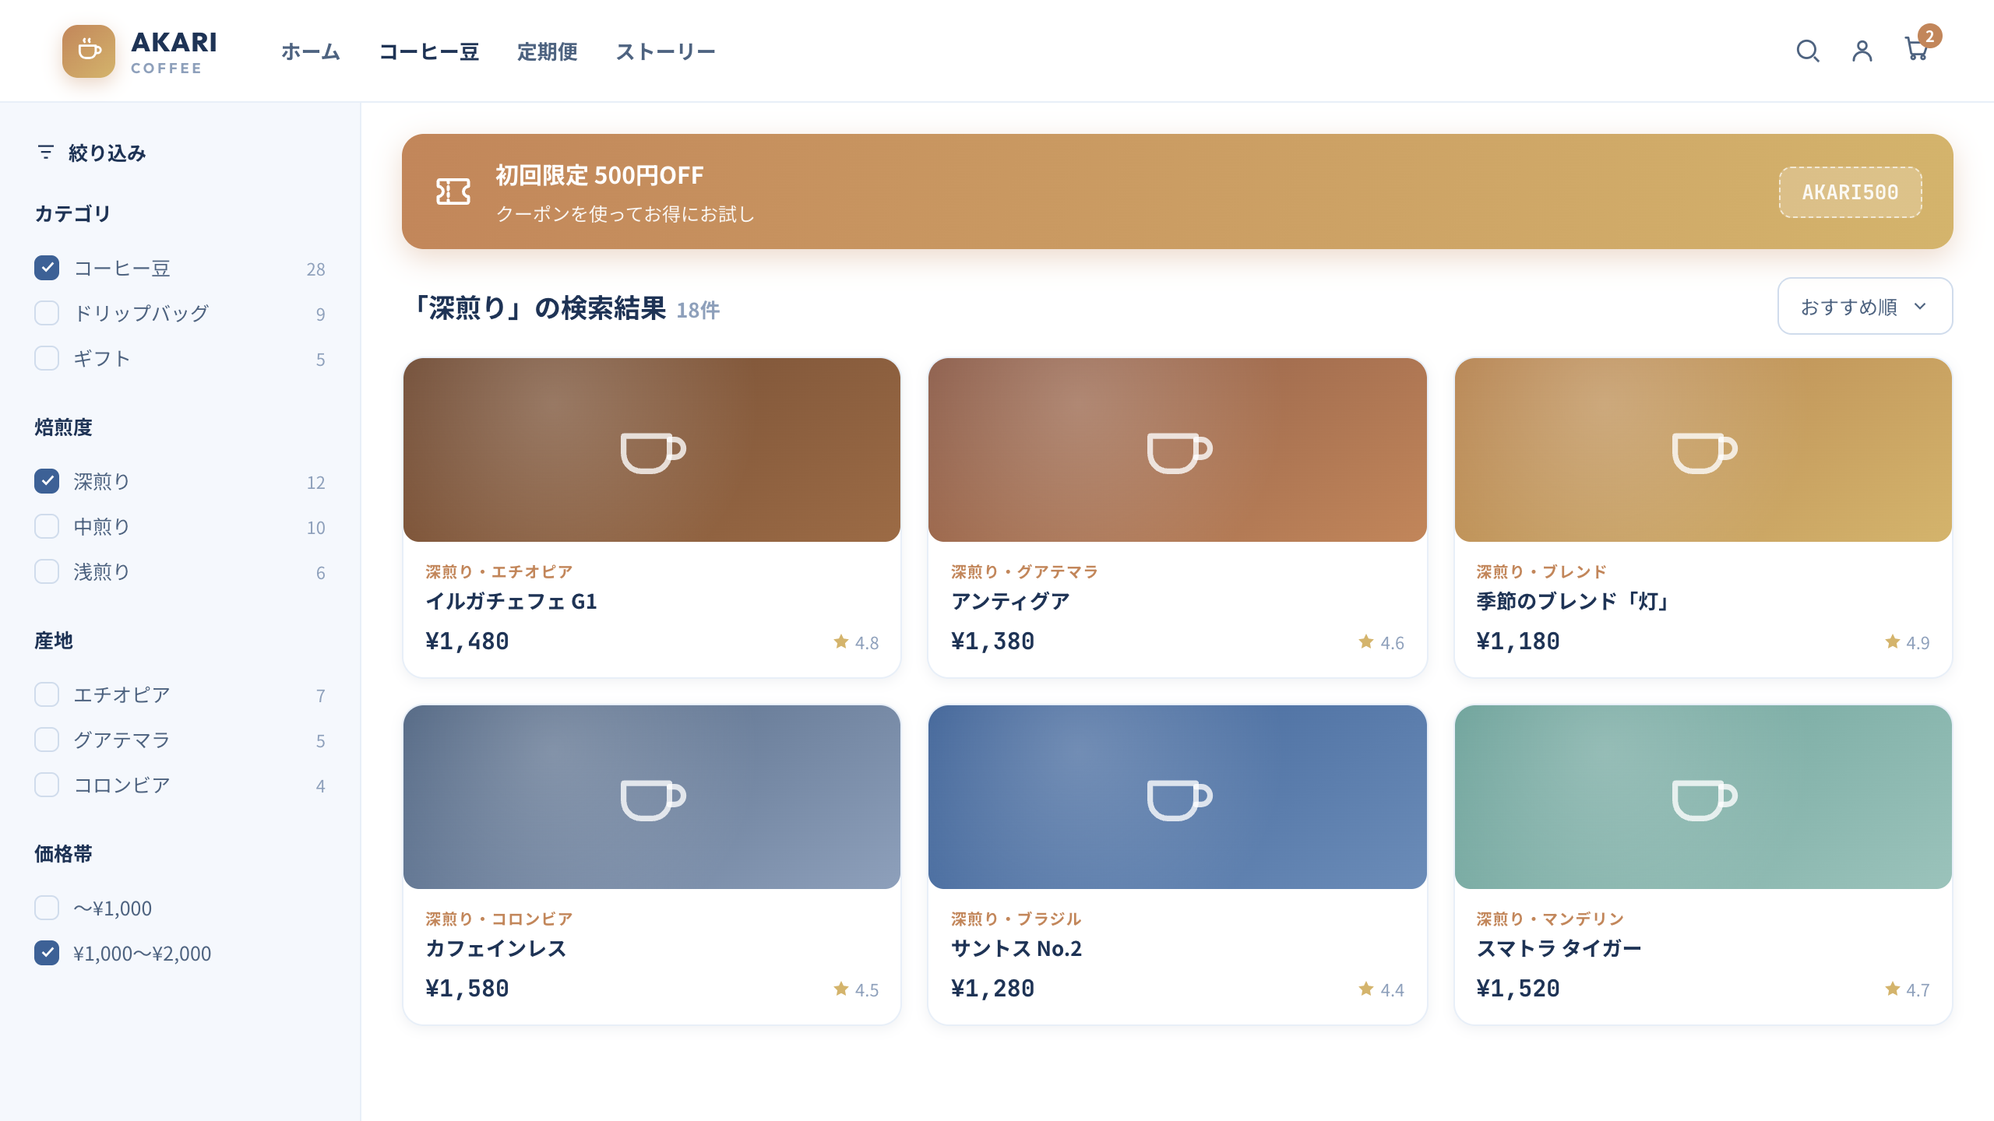The width and height of the screenshot is (1994, 1121).
Task: Check the コロンビア origin checkbox
Action: coord(47,785)
